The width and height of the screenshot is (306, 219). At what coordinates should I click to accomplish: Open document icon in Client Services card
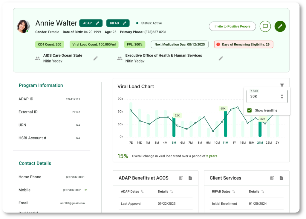coord(281,178)
